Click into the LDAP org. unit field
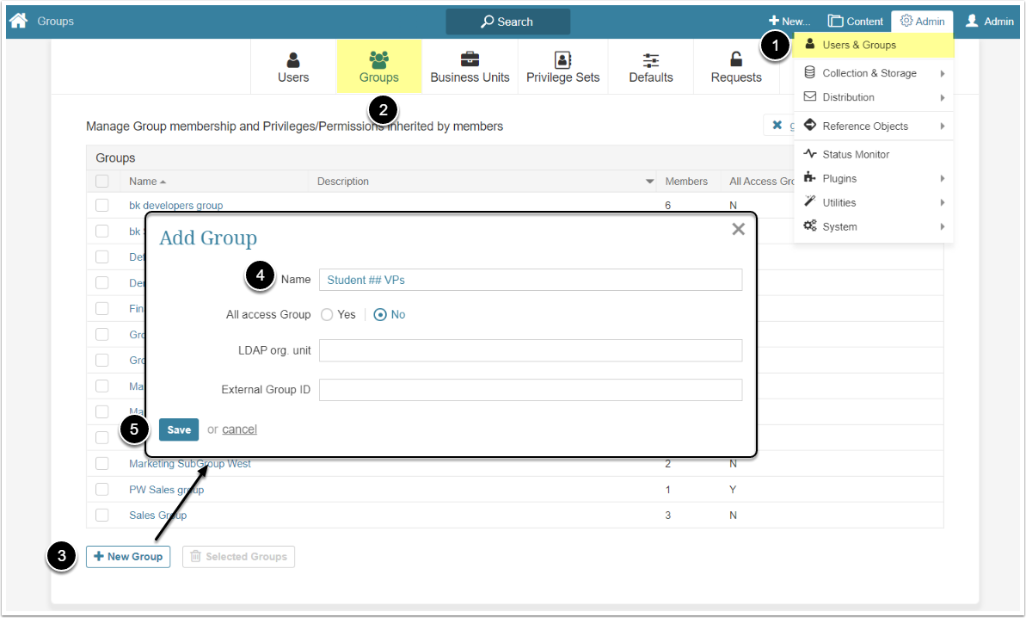This screenshot has width=1026, height=618. pos(530,350)
